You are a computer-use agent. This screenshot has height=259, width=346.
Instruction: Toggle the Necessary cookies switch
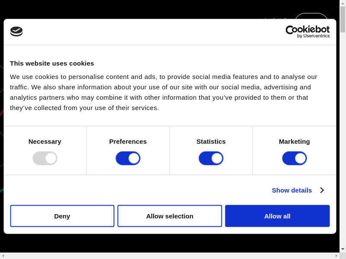coord(45,158)
